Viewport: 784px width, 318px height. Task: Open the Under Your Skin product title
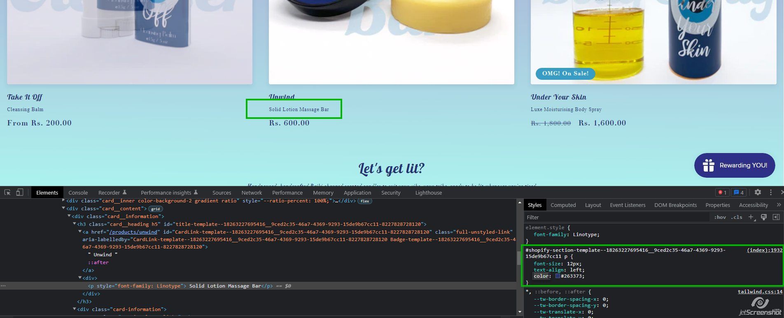click(x=558, y=97)
